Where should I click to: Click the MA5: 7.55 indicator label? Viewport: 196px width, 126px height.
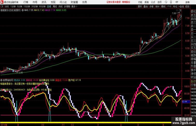click(x=29, y=10)
